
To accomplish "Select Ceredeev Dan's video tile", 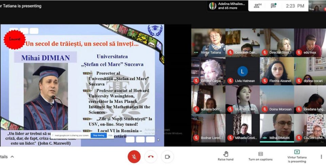I will [x=242, y=43].
